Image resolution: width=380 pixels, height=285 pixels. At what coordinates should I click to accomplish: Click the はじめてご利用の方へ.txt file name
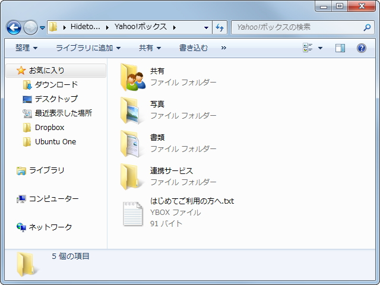[x=192, y=201]
